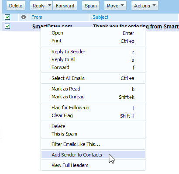Click the Forward toolbar button
The width and height of the screenshot is (179, 174).
click(x=65, y=6)
